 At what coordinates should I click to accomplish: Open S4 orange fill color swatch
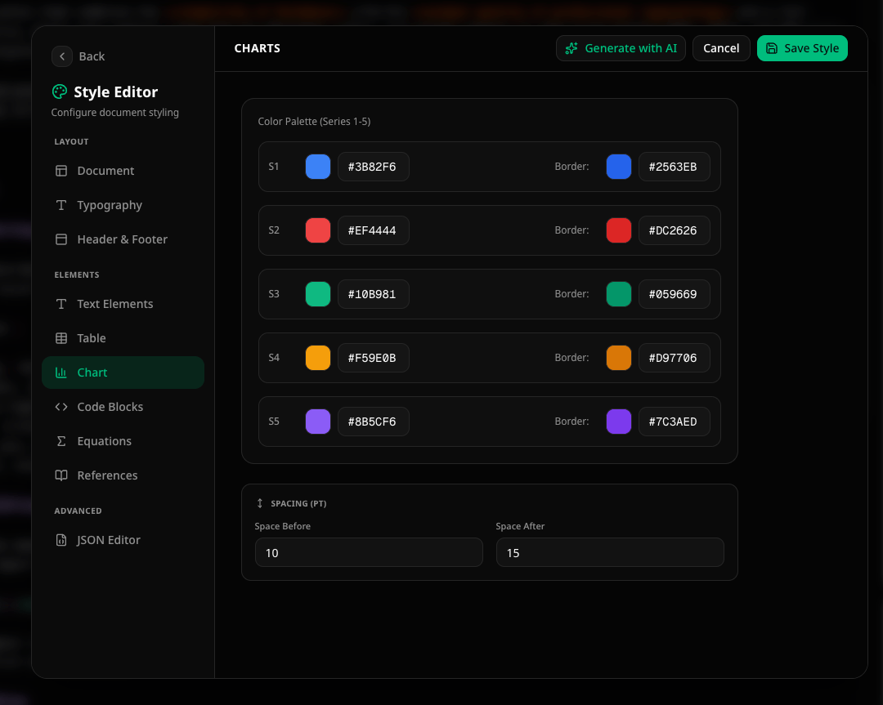318,358
